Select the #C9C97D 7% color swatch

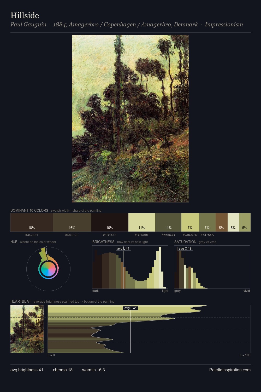tap(190, 222)
